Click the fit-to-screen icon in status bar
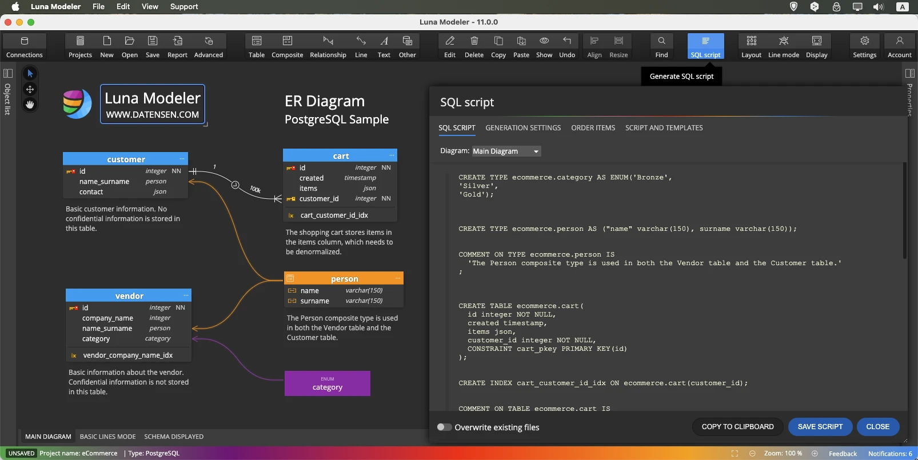The height and width of the screenshot is (460, 918). coord(735,454)
